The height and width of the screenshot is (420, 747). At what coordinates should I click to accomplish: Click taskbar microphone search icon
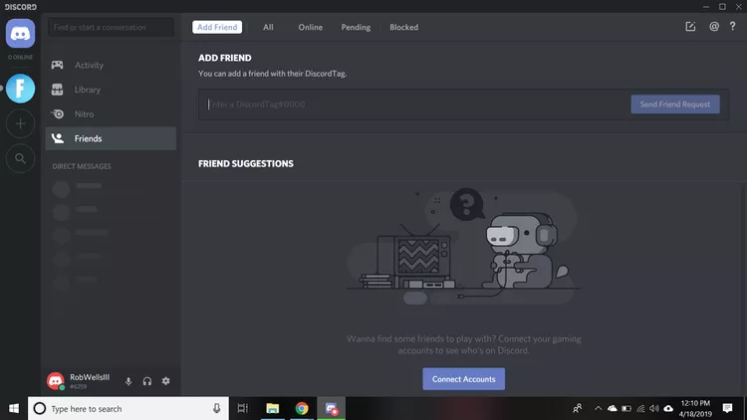tap(216, 409)
